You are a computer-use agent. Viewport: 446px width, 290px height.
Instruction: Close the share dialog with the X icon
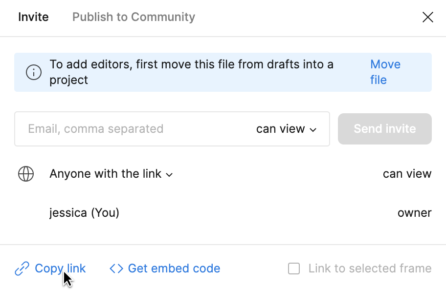[428, 17]
